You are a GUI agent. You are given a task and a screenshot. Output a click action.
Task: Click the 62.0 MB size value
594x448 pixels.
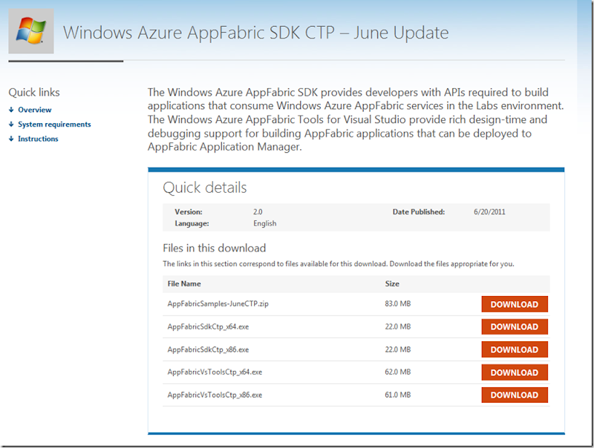click(398, 372)
